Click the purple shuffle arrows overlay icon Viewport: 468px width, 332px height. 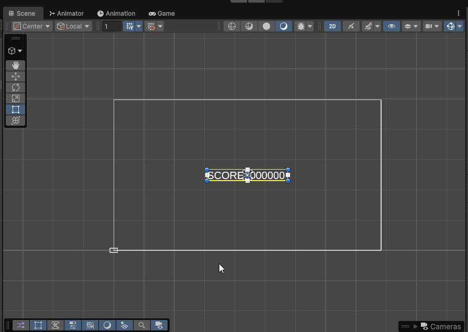point(21,325)
